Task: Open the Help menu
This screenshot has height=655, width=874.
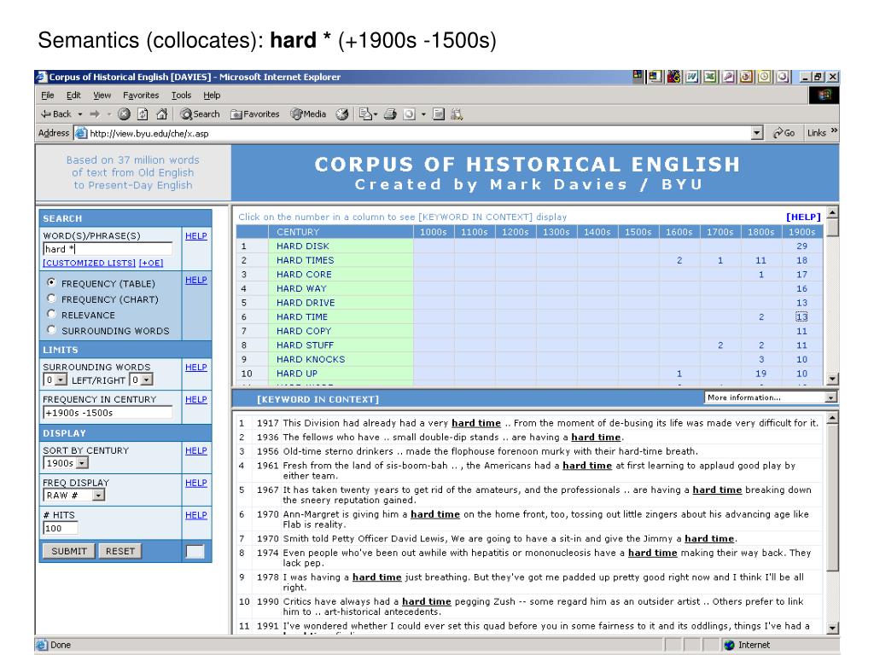Action: (212, 96)
